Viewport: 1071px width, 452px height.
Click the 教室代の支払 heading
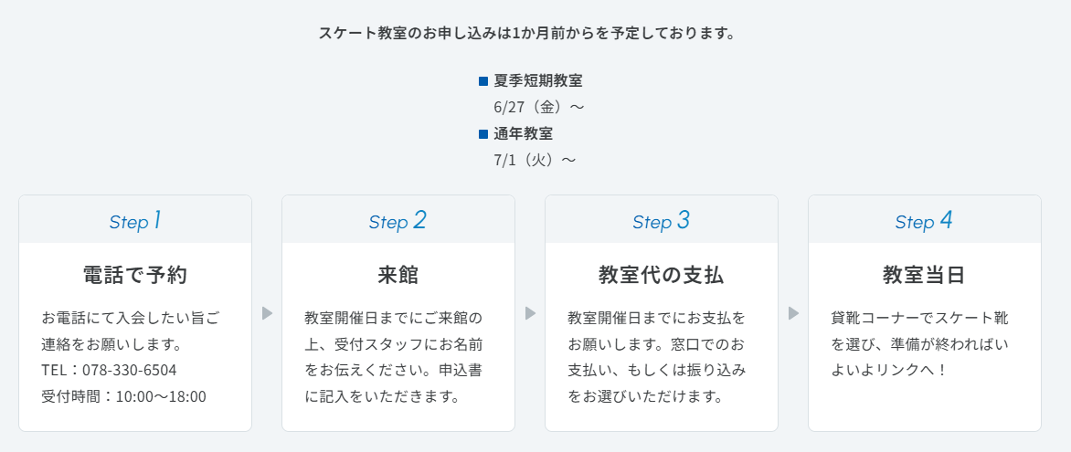[662, 275]
